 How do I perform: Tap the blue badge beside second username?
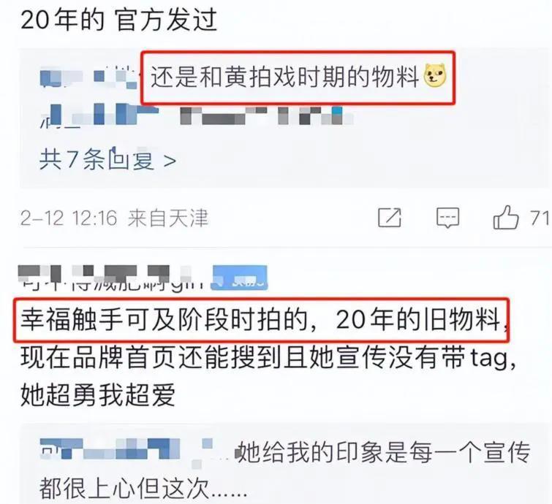coord(239,278)
